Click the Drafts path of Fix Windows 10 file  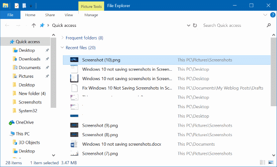pyautogui.click(x=220, y=88)
